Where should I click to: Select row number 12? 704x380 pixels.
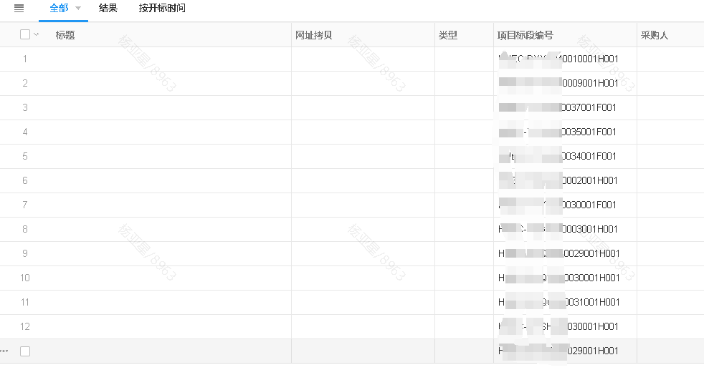point(25,326)
